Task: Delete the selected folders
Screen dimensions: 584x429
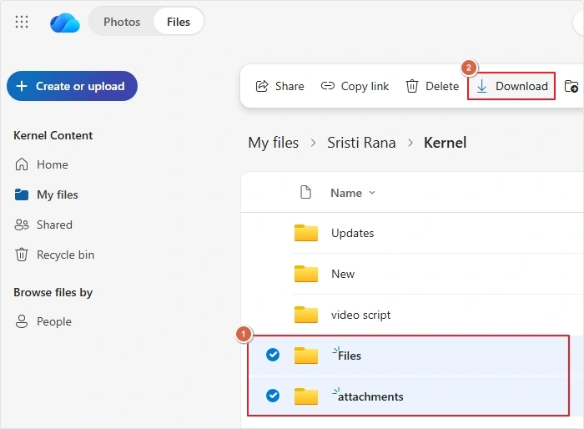Action: pos(432,86)
